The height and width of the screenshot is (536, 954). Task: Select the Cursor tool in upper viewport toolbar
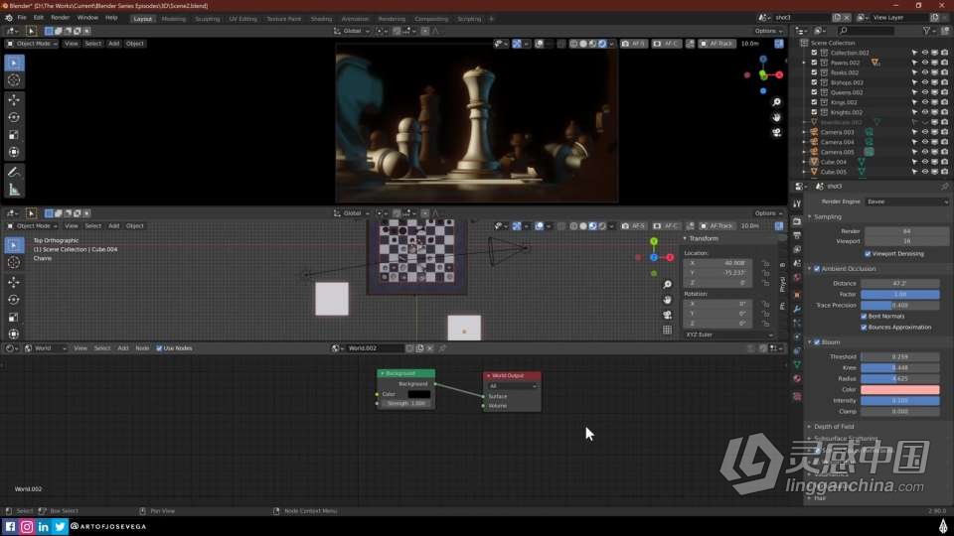point(14,80)
